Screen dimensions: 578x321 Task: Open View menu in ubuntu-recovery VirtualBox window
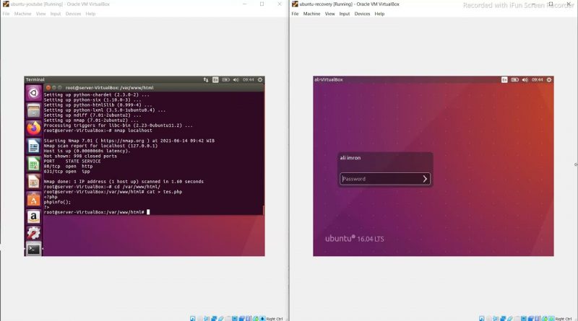[x=329, y=14]
